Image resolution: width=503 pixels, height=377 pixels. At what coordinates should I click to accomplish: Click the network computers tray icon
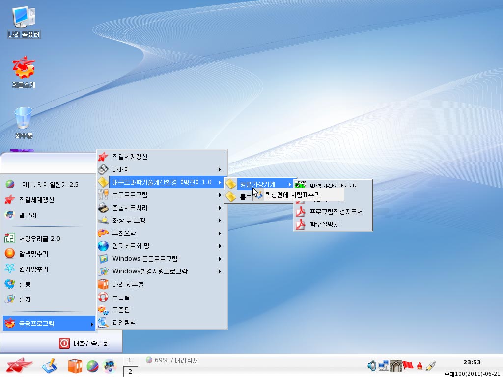384,365
